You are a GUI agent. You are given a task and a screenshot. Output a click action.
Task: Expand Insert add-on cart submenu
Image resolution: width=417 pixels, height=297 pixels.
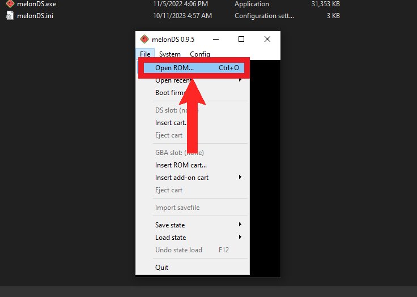193,178
